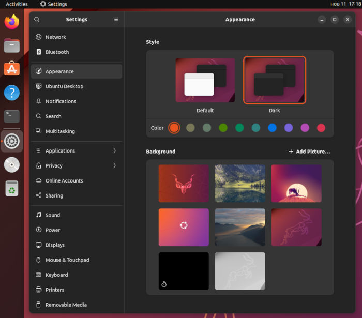
Task: Select the Default light style
Action: click(205, 80)
